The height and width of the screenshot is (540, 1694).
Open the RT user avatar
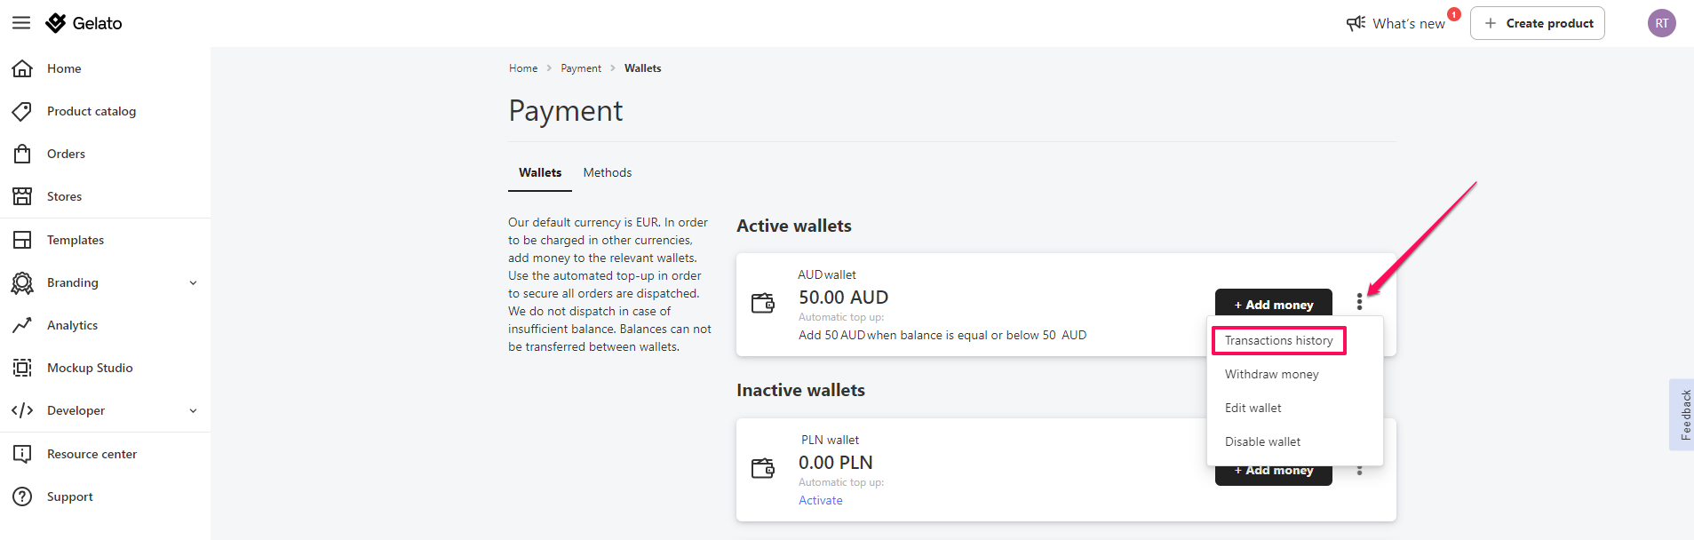(x=1661, y=23)
